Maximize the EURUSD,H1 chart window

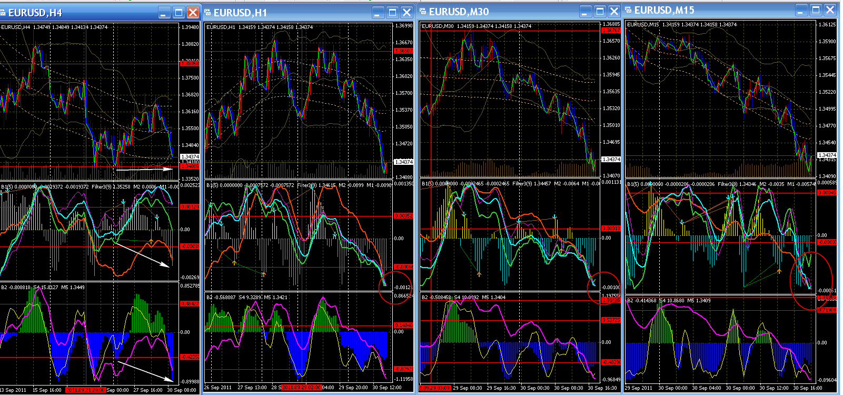click(392, 13)
